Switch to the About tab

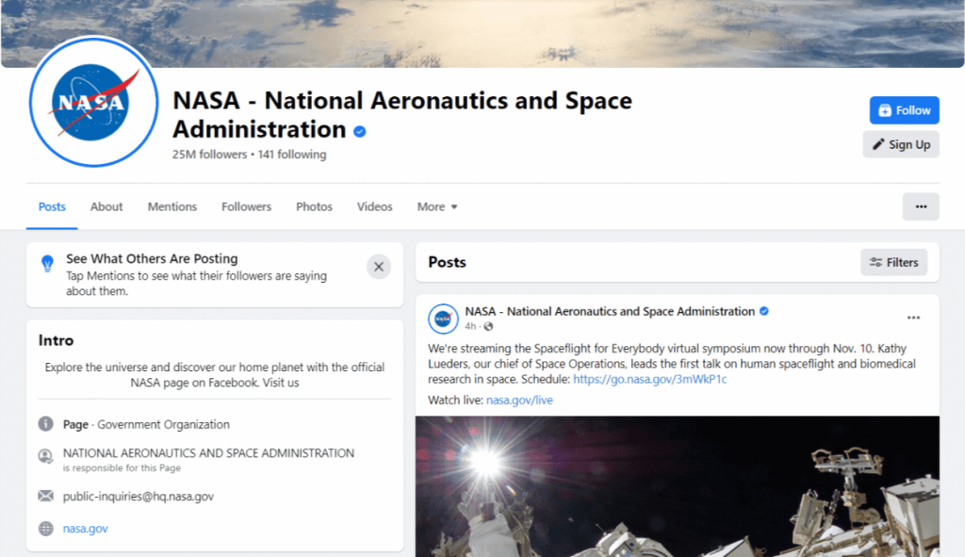pos(106,206)
